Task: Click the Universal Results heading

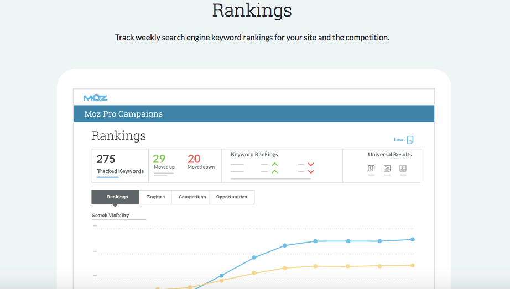Action: tap(389, 154)
